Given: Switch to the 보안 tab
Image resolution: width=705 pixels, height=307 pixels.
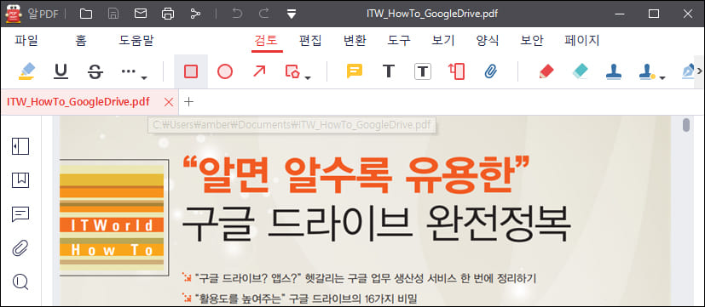Looking at the screenshot, I should point(532,41).
